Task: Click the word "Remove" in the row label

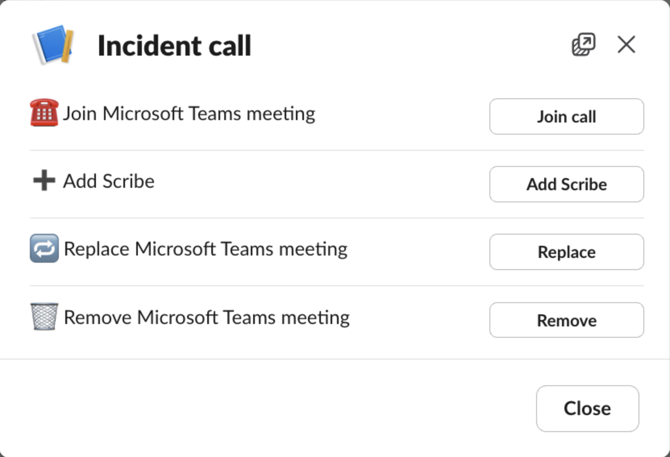Action: pyautogui.click(x=98, y=318)
